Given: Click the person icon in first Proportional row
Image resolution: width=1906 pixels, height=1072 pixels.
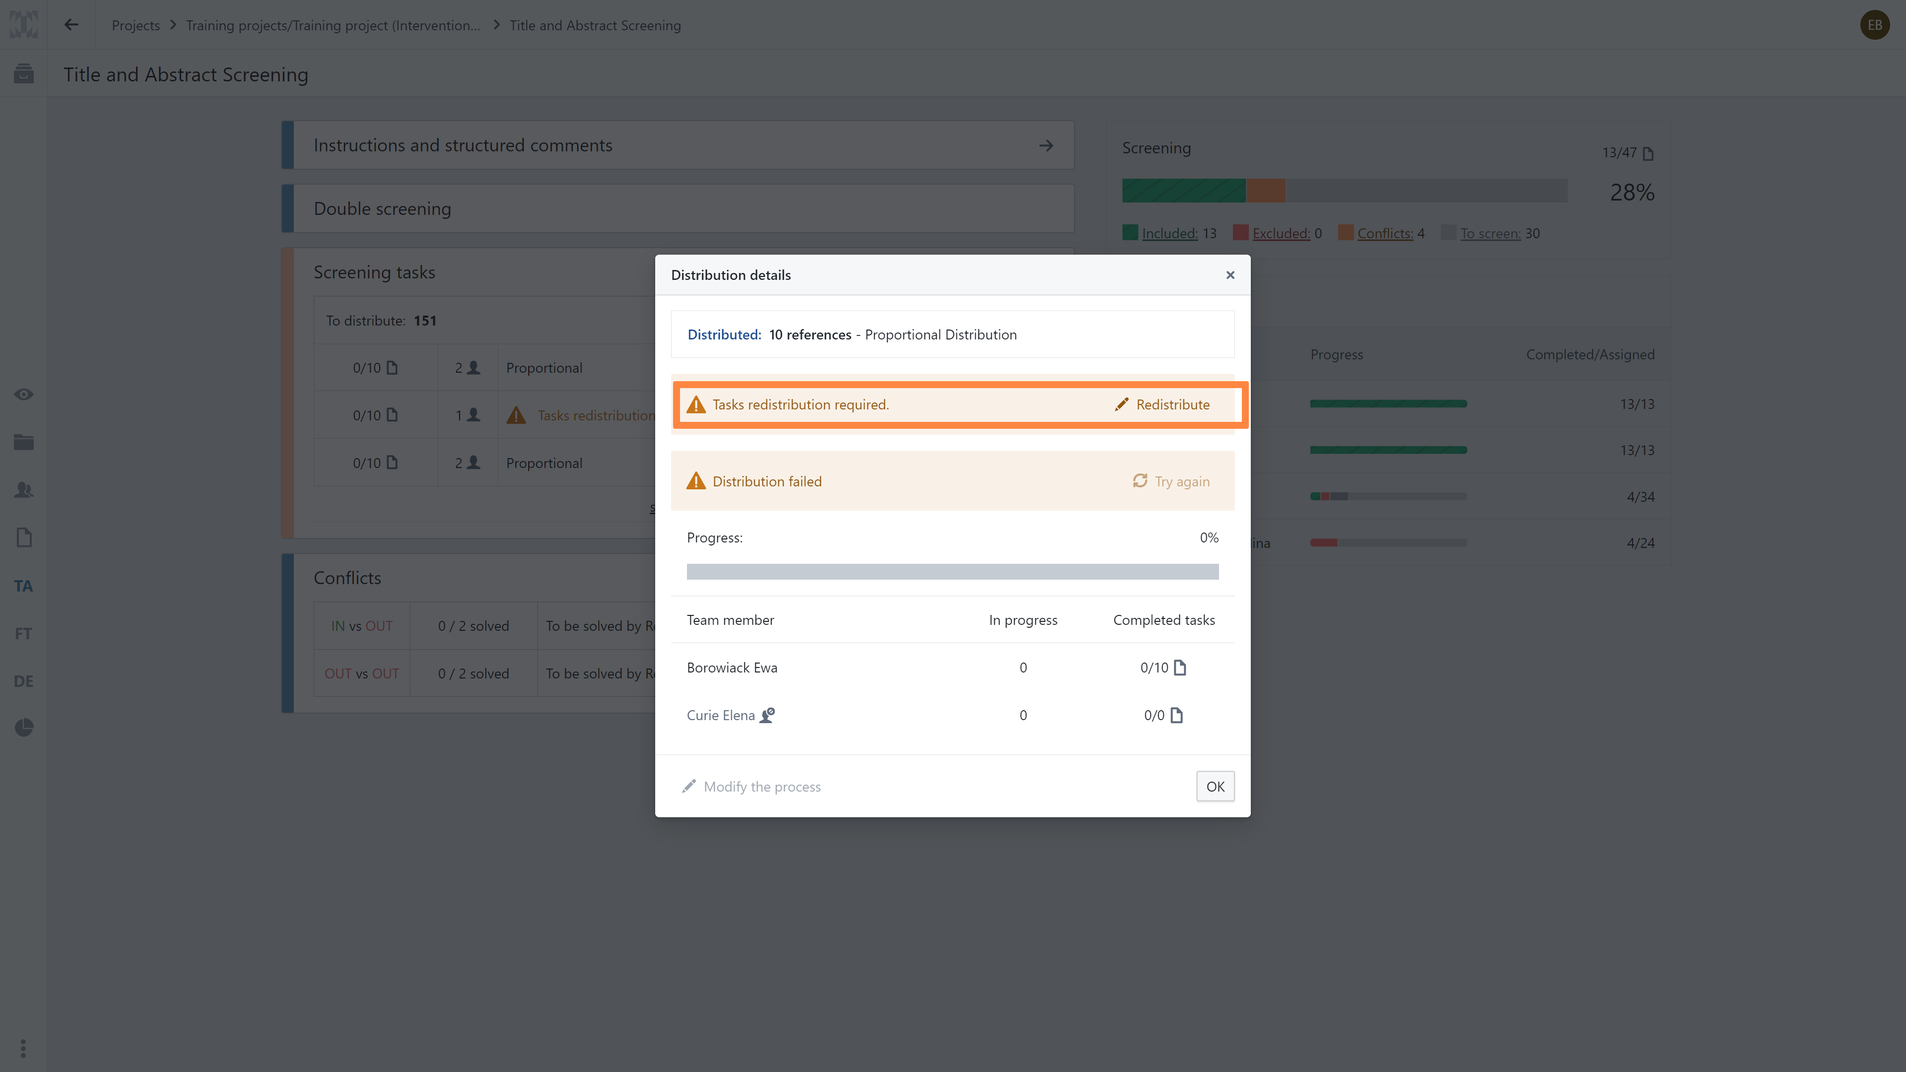Looking at the screenshot, I should (x=474, y=368).
